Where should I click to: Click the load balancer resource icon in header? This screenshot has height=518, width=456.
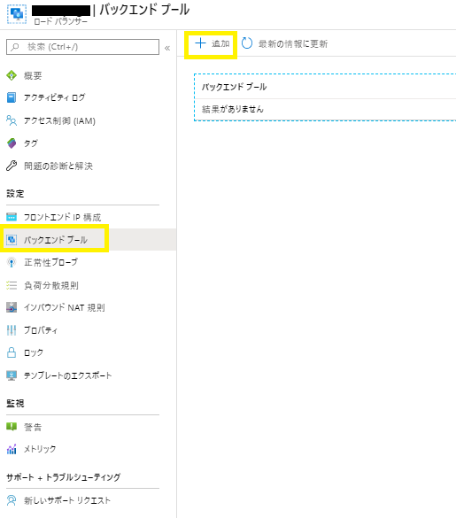[x=17, y=13]
